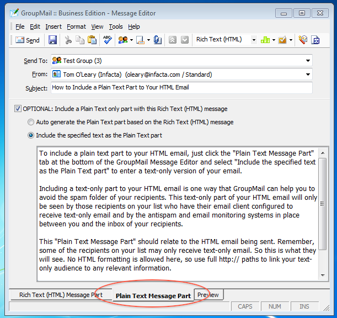Click the recipients group people icon
337x318 pixels.
123,40
